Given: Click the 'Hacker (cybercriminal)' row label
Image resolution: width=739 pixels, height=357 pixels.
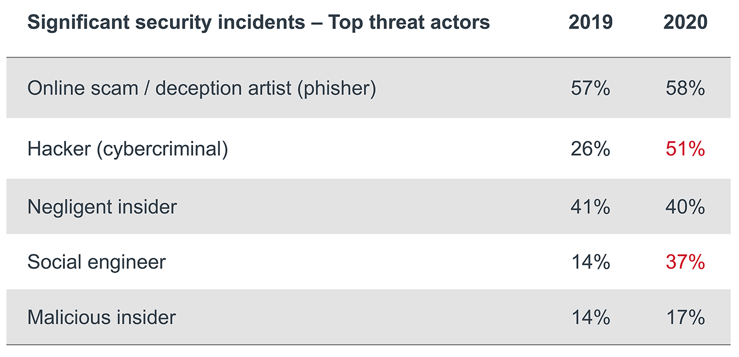Looking at the screenshot, I should [128, 149].
